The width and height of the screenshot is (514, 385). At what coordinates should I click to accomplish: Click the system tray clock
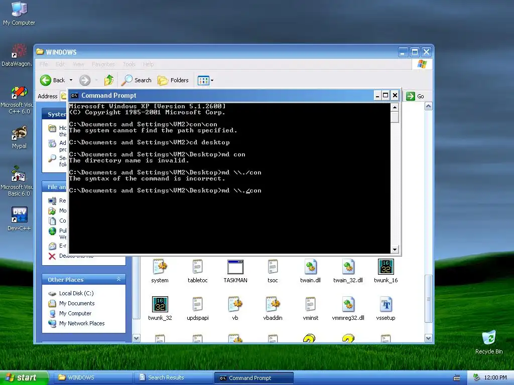pyautogui.click(x=495, y=378)
